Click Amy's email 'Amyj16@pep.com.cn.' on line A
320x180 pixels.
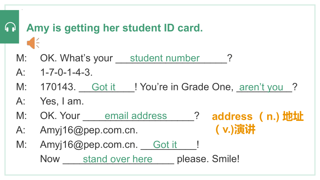[89, 130]
